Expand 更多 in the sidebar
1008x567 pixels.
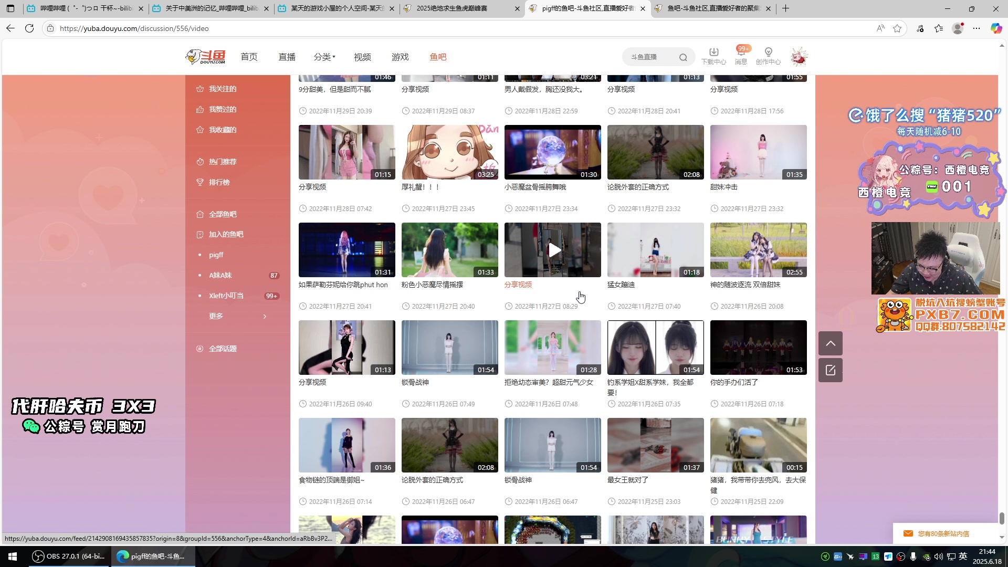click(x=238, y=316)
